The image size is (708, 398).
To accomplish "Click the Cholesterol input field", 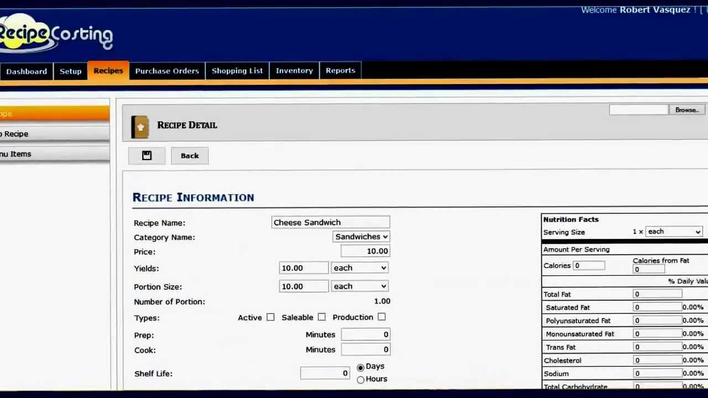I will click(658, 360).
